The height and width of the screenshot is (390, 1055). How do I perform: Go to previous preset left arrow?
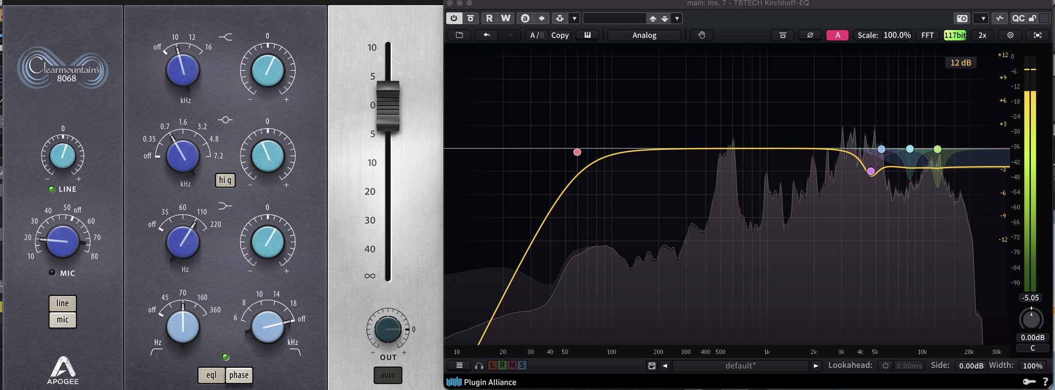[x=665, y=366]
